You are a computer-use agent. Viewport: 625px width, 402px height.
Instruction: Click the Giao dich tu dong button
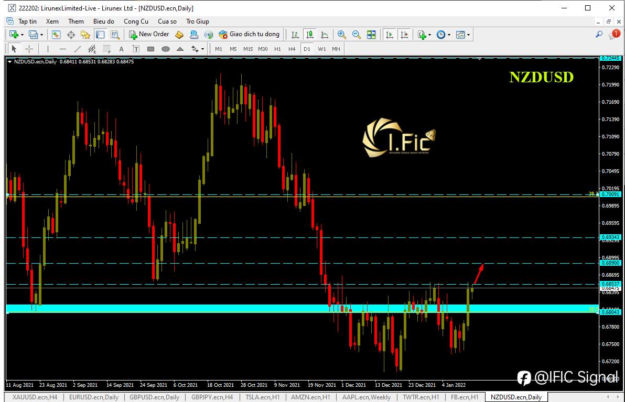point(250,35)
